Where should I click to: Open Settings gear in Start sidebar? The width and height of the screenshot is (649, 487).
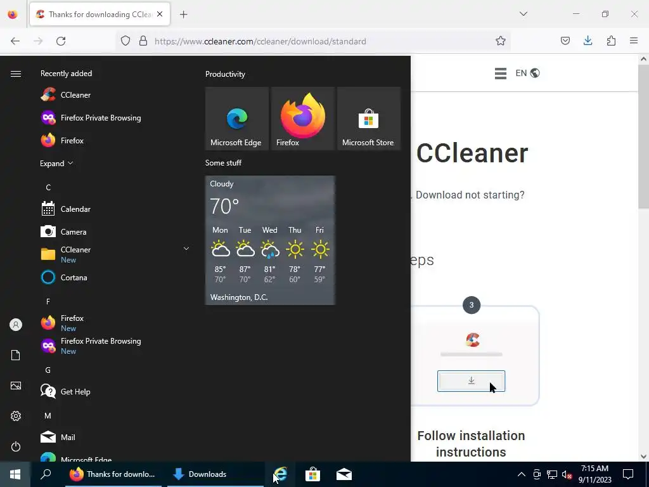tap(16, 416)
